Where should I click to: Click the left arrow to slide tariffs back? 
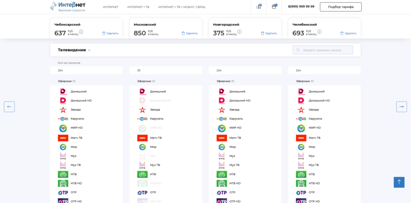pyautogui.click(x=9, y=107)
